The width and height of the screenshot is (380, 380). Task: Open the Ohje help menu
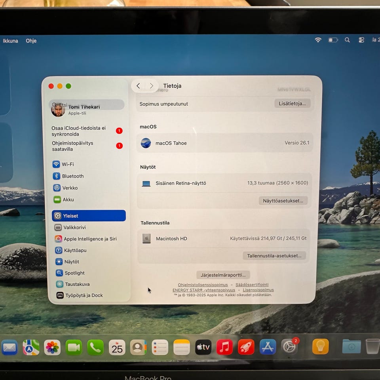(31, 41)
